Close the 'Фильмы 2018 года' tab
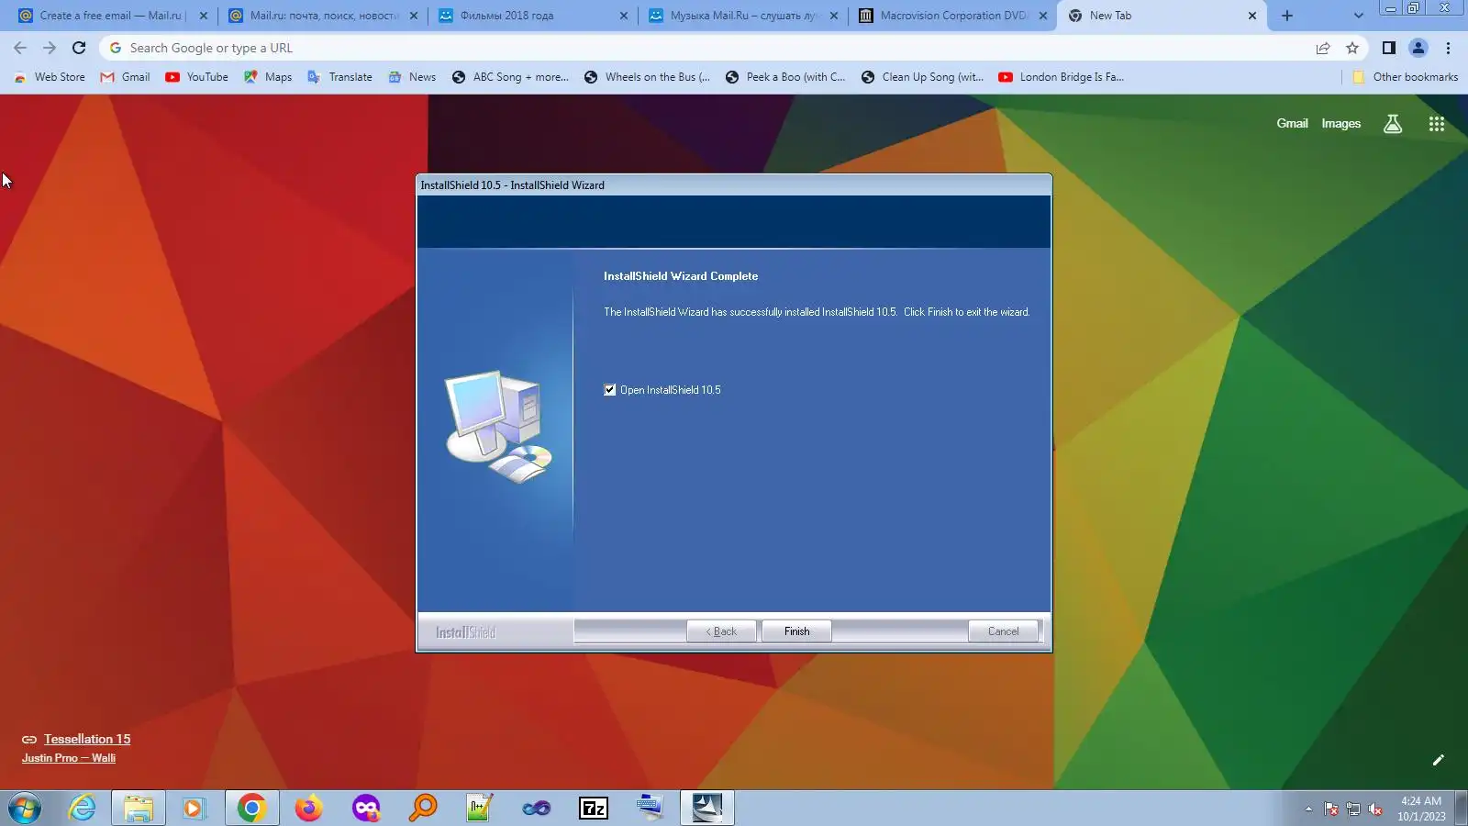The width and height of the screenshot is (1468, 826). [x=624, y=16]
